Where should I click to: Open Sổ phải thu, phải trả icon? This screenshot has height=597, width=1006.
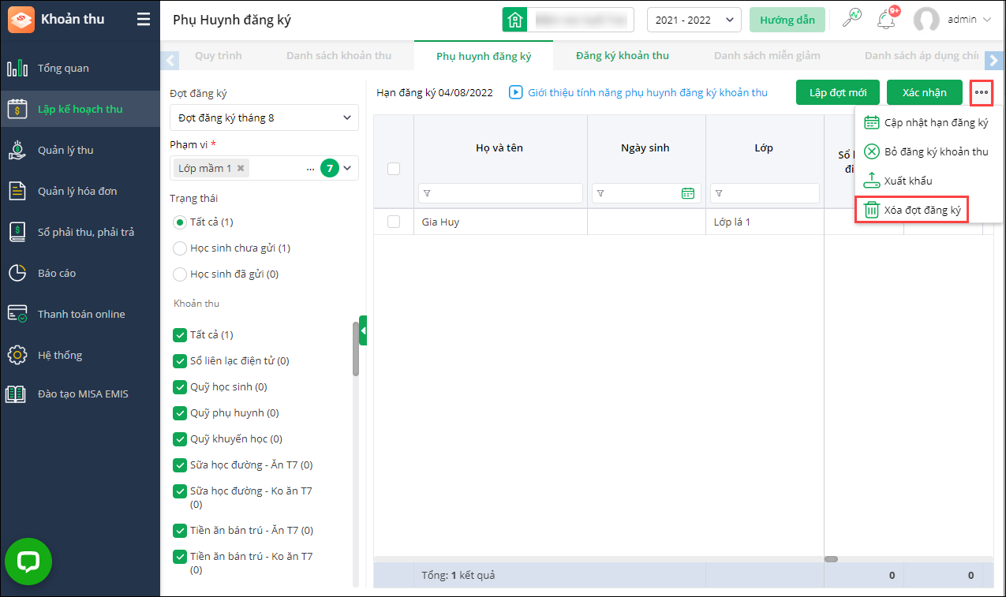[x=17, y=232]
